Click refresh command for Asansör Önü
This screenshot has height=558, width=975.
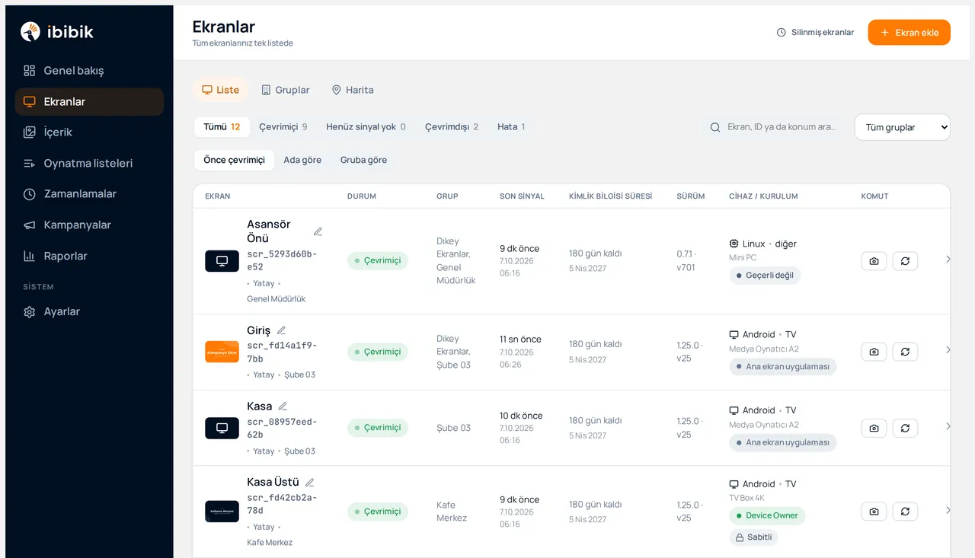(x=905, y=261)
